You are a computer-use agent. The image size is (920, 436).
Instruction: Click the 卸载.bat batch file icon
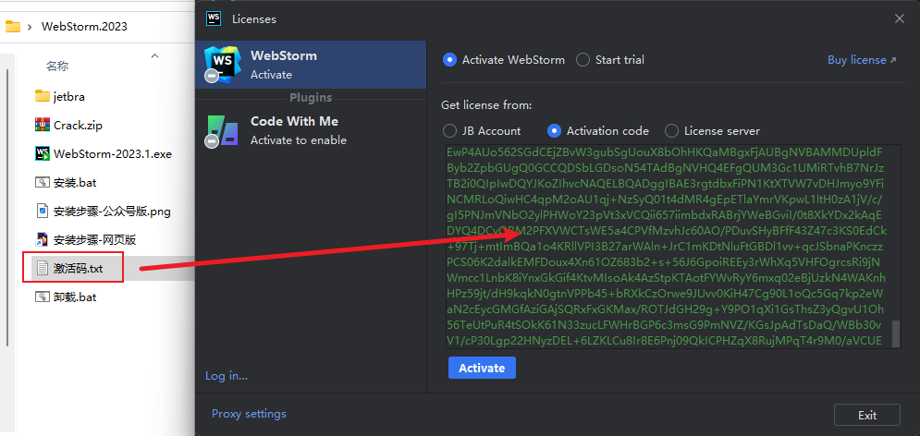tap(43, 297)
